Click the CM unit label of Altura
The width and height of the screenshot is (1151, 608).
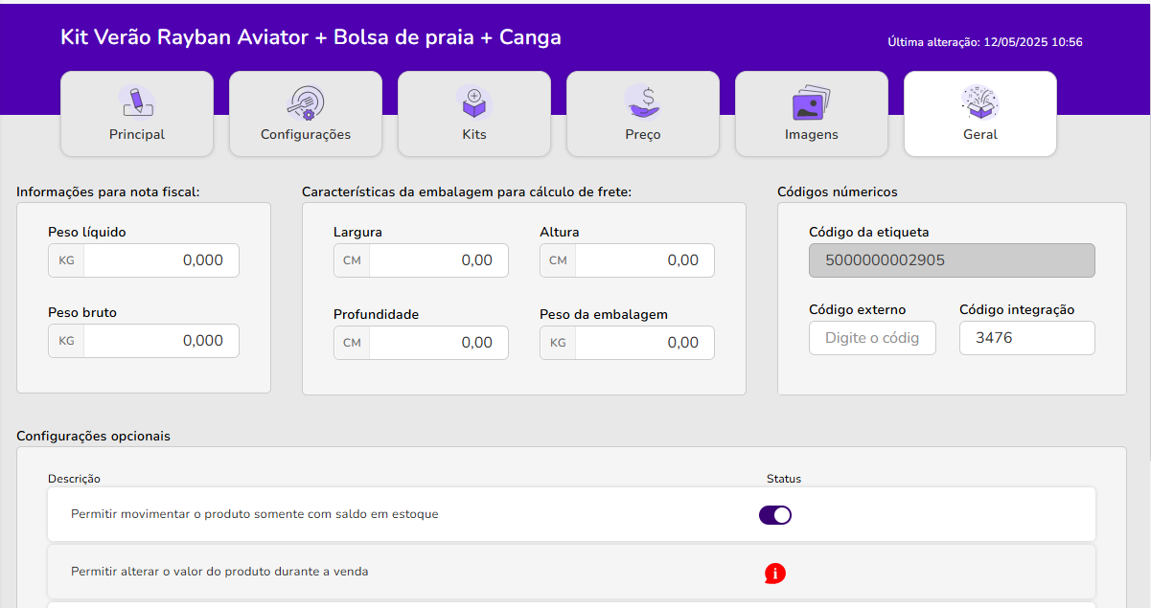[558, 260]
